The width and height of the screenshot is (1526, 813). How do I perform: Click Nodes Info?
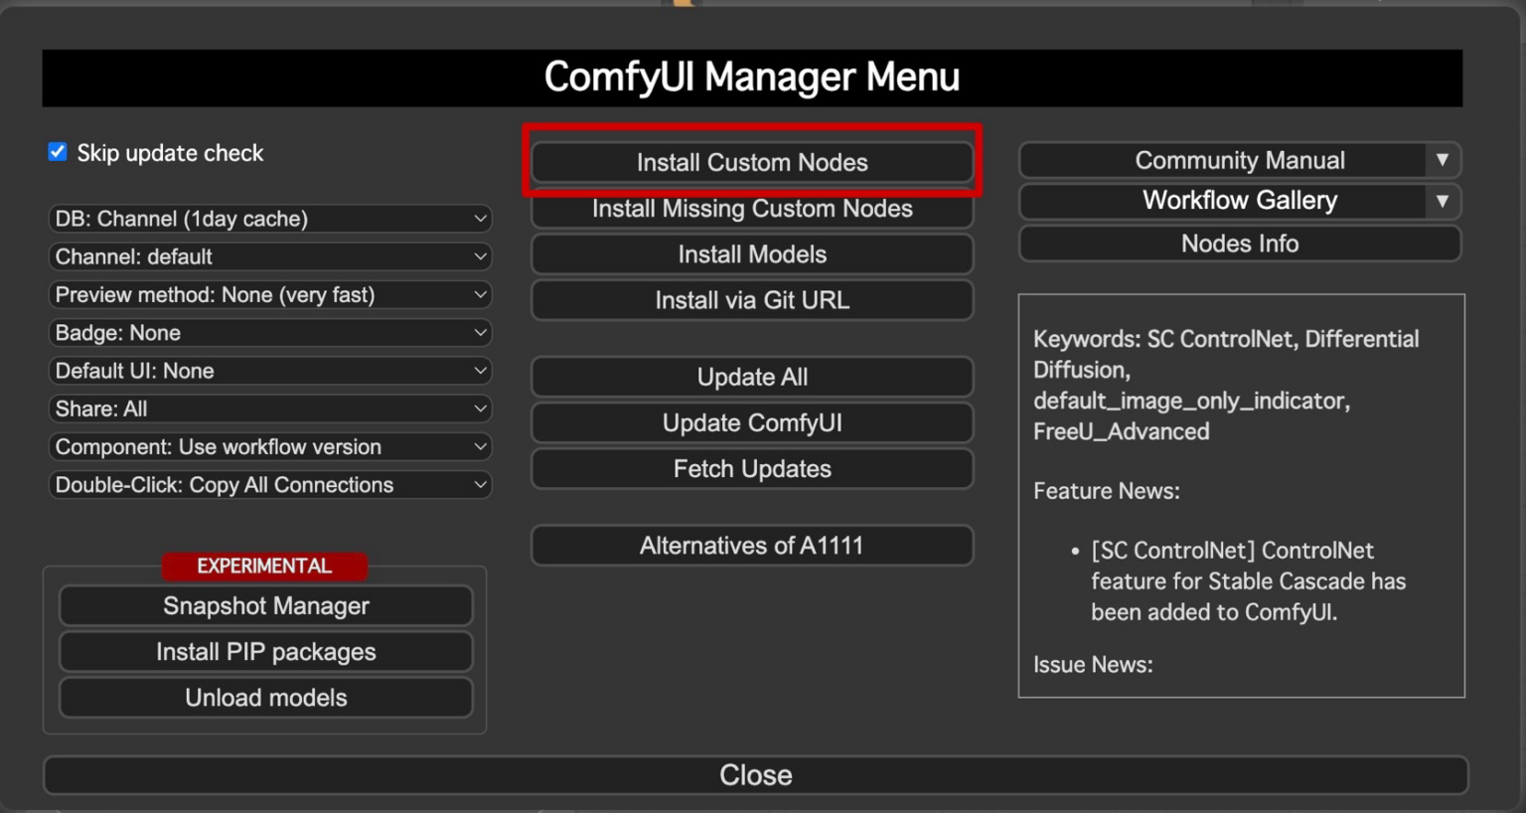(x=1239, y=244)
